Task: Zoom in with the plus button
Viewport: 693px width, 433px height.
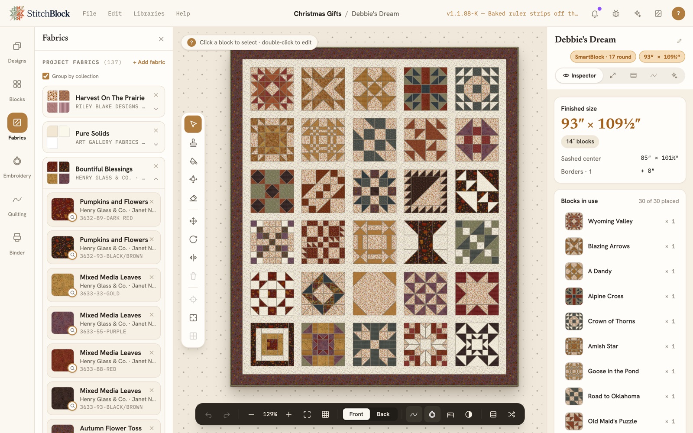Action: tap(289, 414)
